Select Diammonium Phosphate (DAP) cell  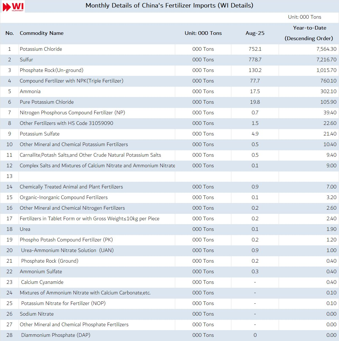coord(56,335)
